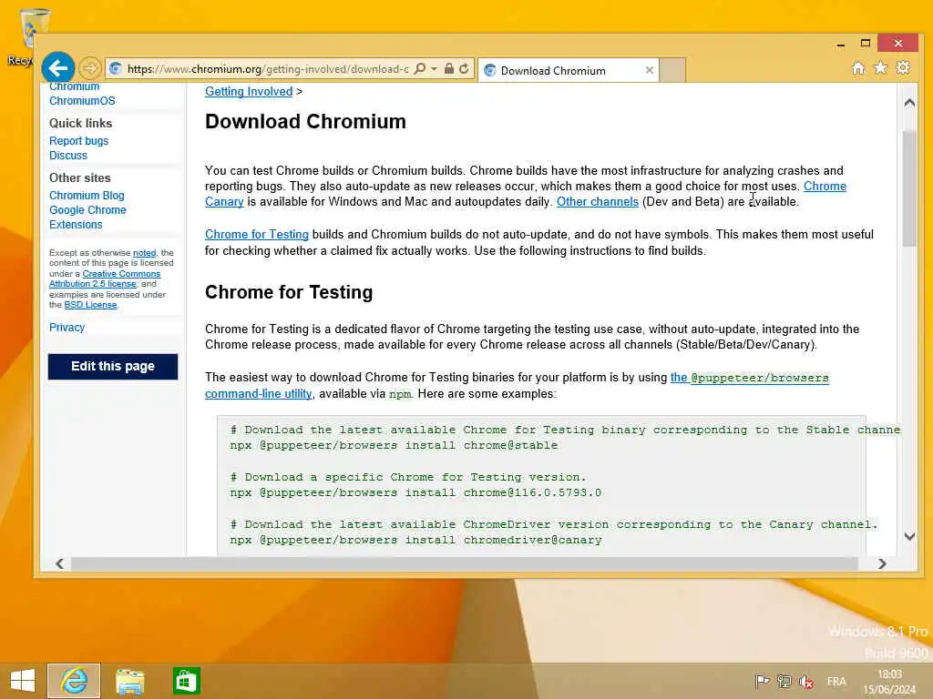The width and height of the screenshot is (933, 699).
Task: Click the vertical scrollbar thumb
Action: point(909,187)
